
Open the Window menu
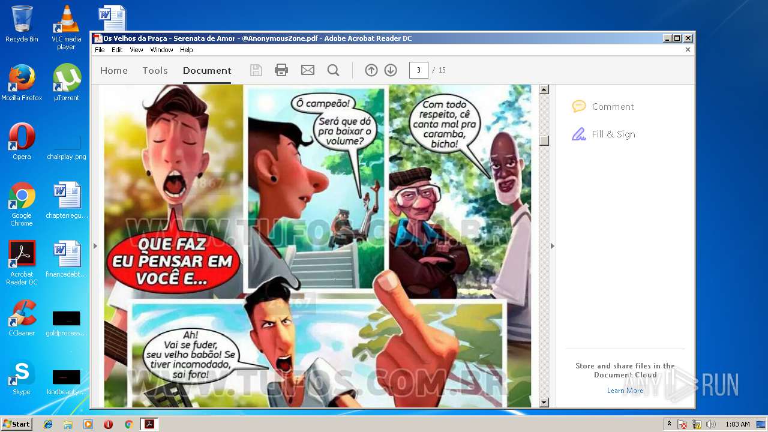click(161, 50)
